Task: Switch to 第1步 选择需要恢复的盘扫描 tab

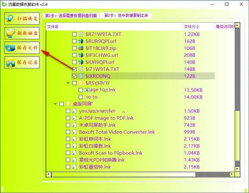Action: (71, 16)
